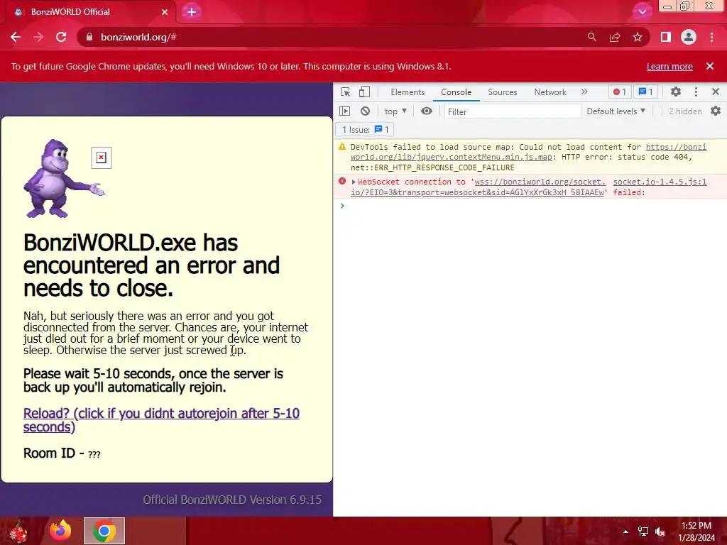Click the purple Bonzi gorilla image

64,179
